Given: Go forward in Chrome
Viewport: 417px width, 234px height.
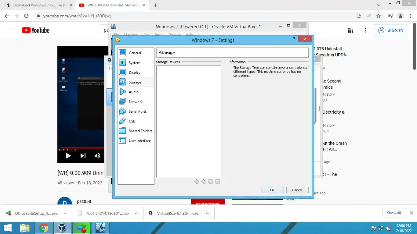Looking at the screenshot, I should click(16, 16).
